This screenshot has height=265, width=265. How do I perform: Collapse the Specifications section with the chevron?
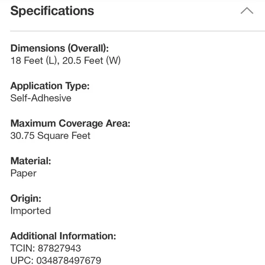click(247, 11)
